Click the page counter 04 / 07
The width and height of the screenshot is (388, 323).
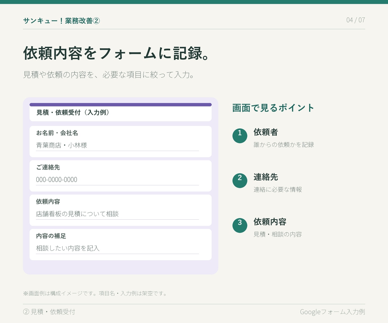point(356,20)
